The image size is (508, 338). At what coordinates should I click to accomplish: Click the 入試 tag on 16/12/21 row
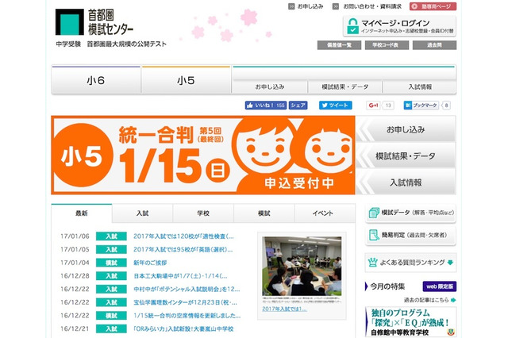(x=111, y=329)
